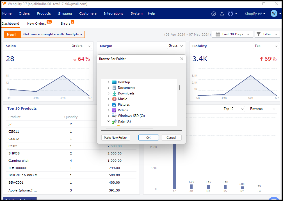The image size is (283, 201).
Task: Select the Pictures folder icon
Action: (x=114, y=105)
